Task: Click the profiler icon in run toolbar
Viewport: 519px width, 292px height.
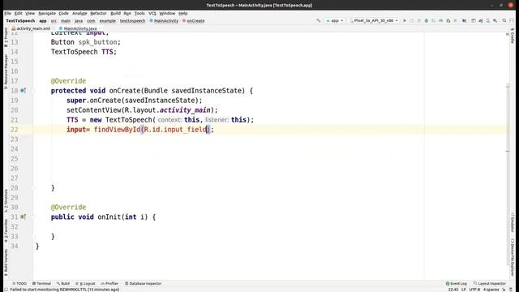Action: tap(441, 20)
